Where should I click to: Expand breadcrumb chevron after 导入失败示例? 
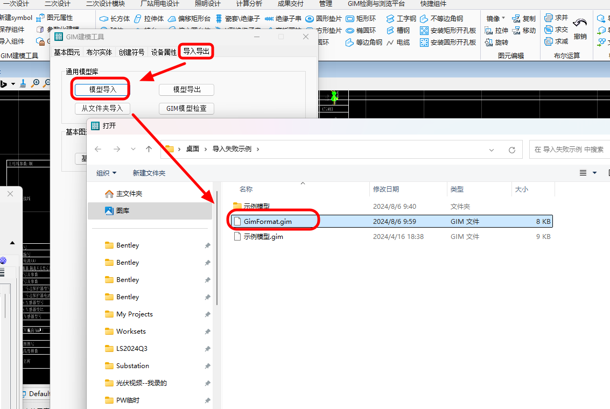257,149
